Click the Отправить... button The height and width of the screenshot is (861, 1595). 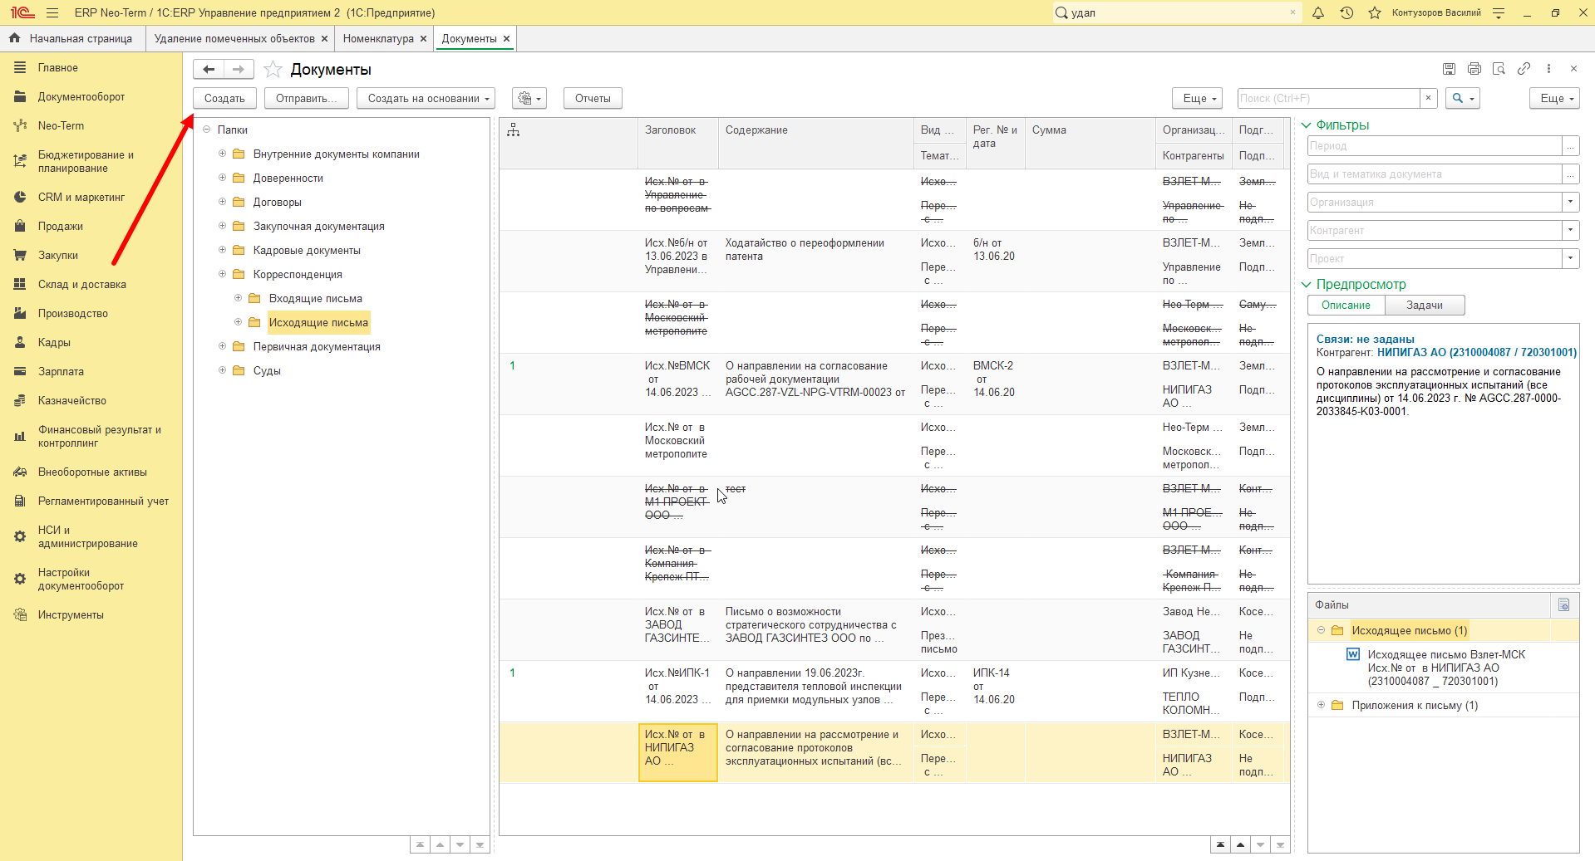[306, 98]
